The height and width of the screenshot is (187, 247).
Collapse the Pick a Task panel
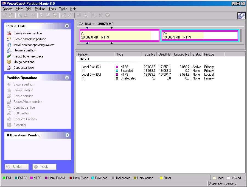point(67,26)
